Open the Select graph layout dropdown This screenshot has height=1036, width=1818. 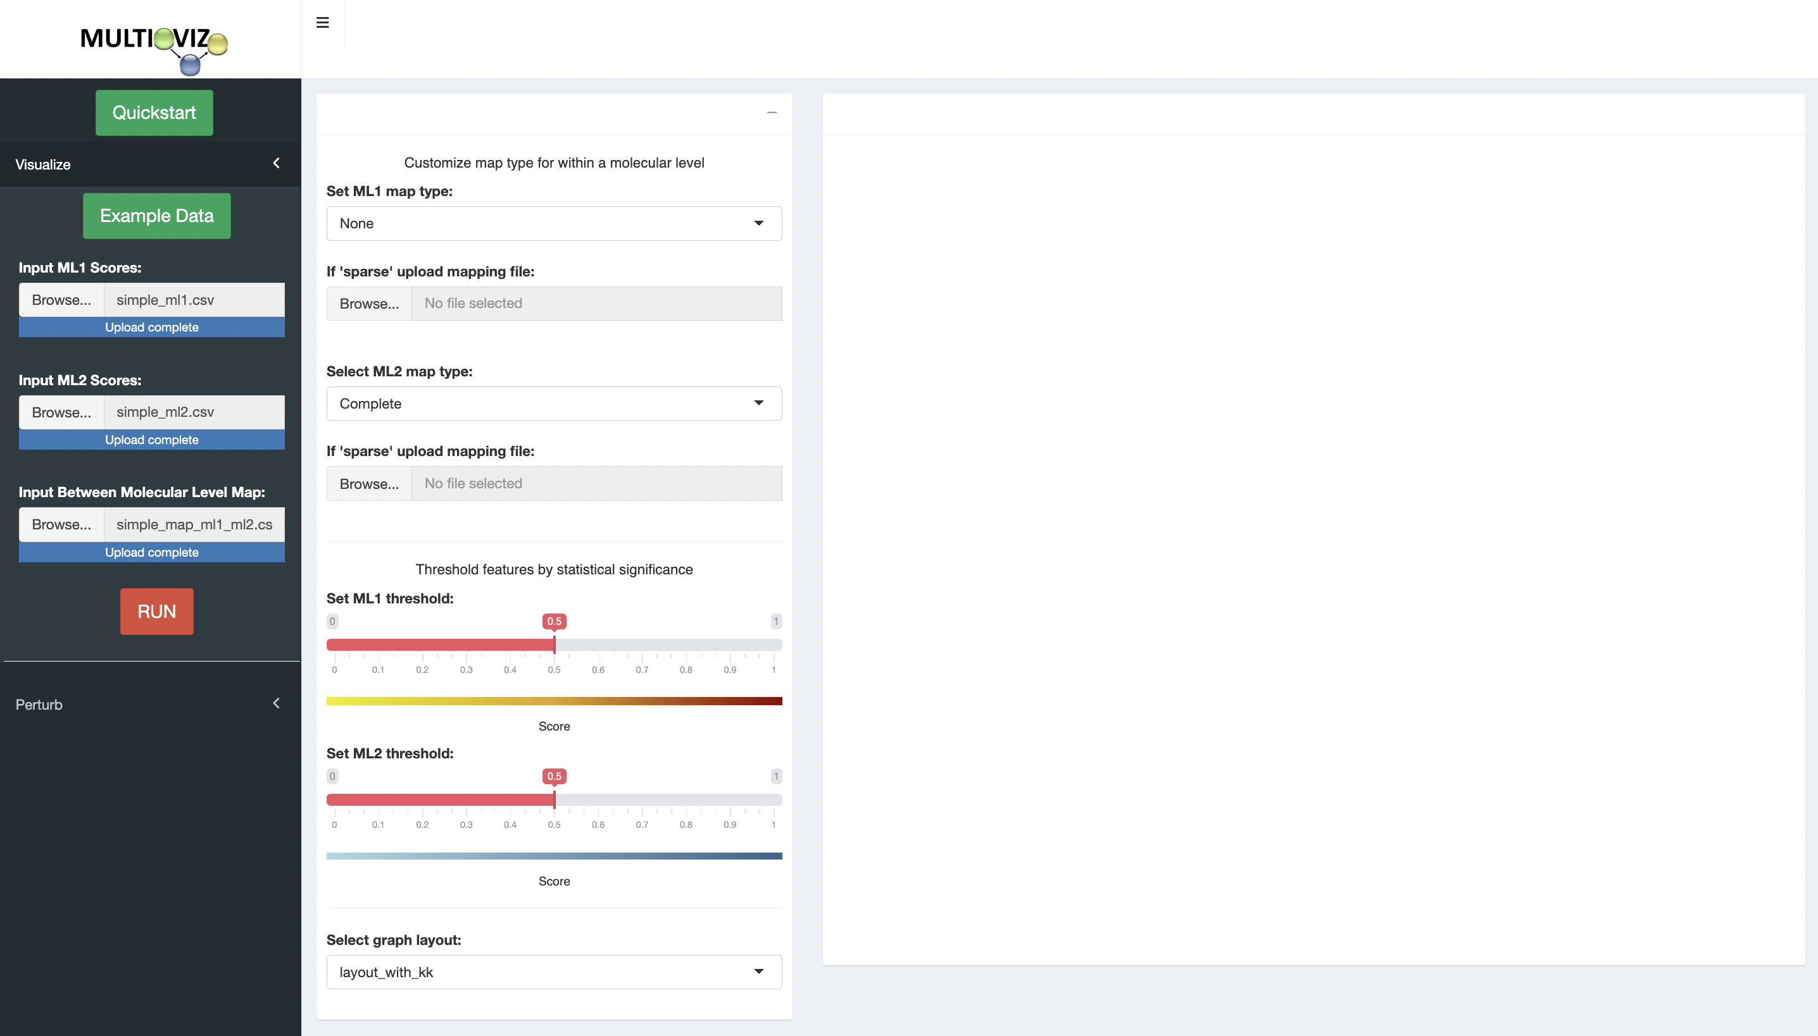[x=553, y=972]
